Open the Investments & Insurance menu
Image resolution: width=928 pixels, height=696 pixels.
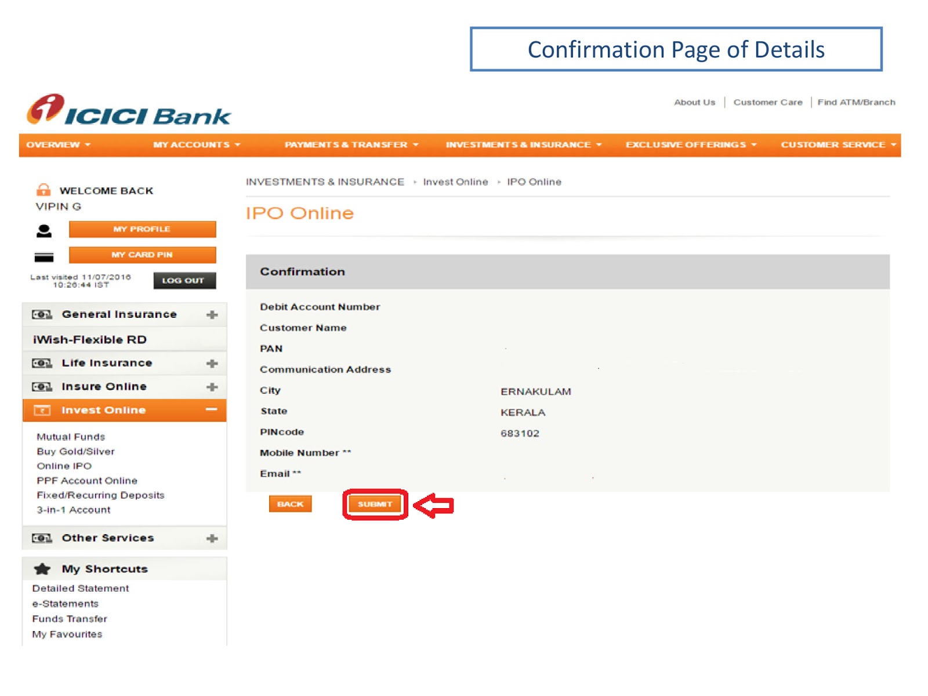tap(524, 144)
